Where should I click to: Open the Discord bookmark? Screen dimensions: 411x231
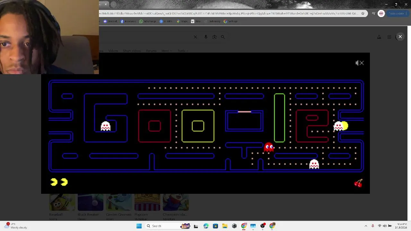(x=110, y=21)
